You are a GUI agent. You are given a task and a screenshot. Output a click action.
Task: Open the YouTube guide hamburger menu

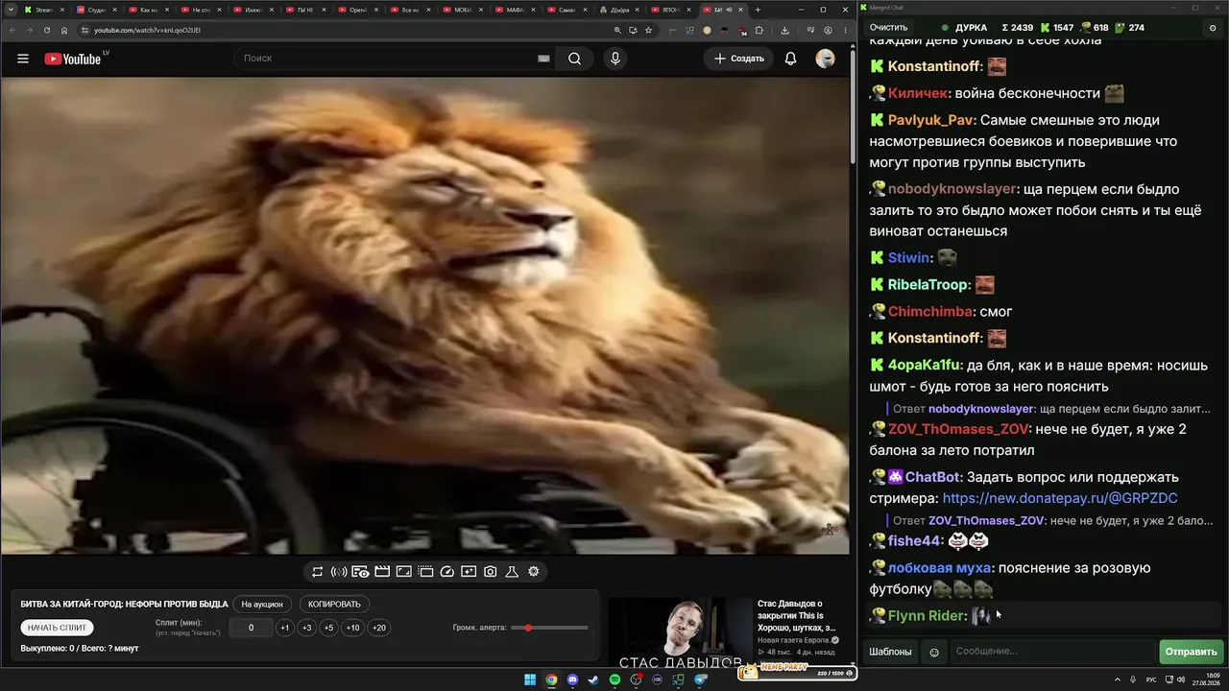pos(23,59)
